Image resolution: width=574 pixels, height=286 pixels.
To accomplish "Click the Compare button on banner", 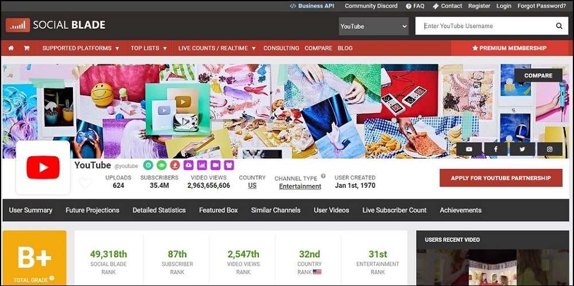I will click(538, 75).
